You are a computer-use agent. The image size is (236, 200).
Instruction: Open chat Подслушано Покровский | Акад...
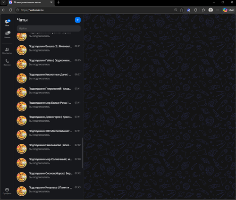coord(49,92)
